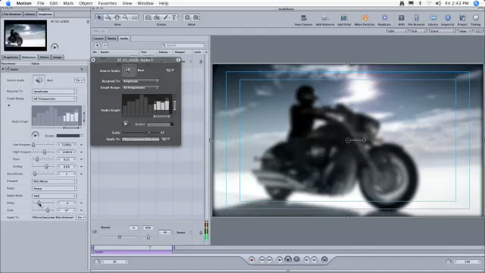Open the Peaks dropdown
Viewport: 485px width, 273px height.
54,189
